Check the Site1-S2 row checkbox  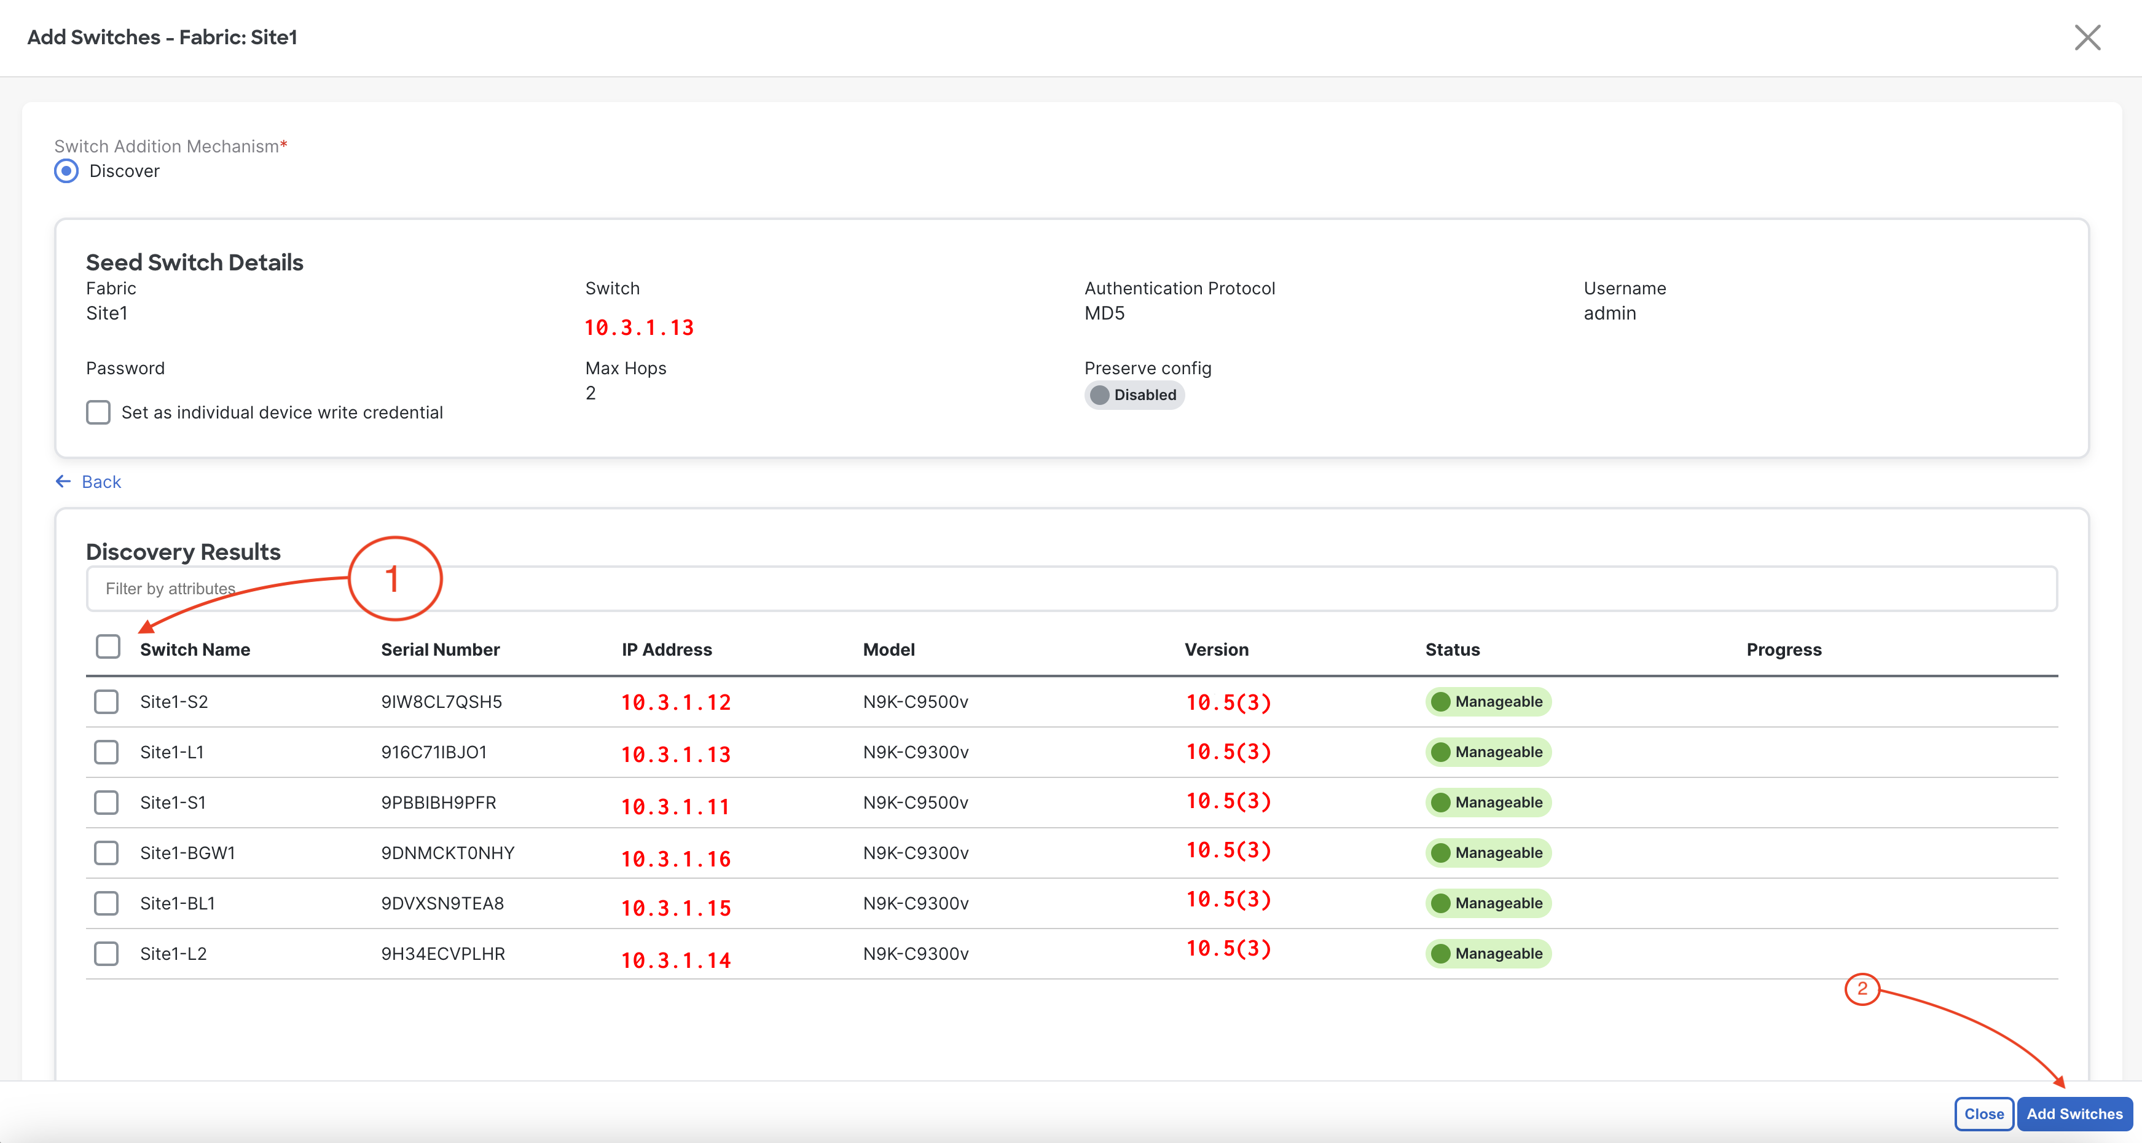(106, 702)
